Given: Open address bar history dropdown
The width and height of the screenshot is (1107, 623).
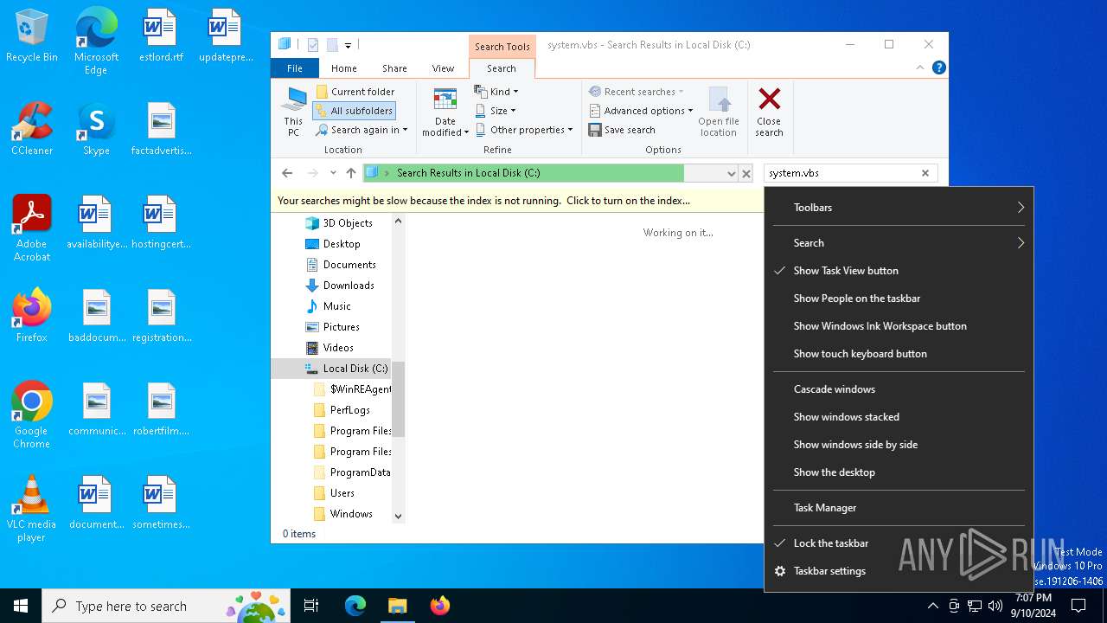Looking at the screenshot, I should (x=732, y=173).
